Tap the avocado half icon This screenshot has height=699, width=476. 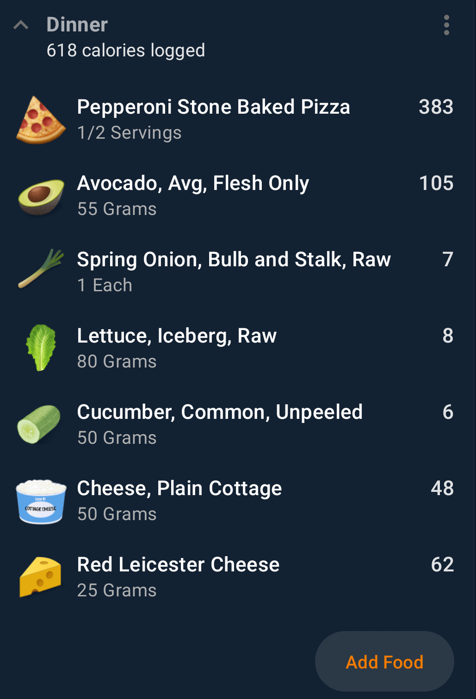pyautogui.click(x=41, y=196)
